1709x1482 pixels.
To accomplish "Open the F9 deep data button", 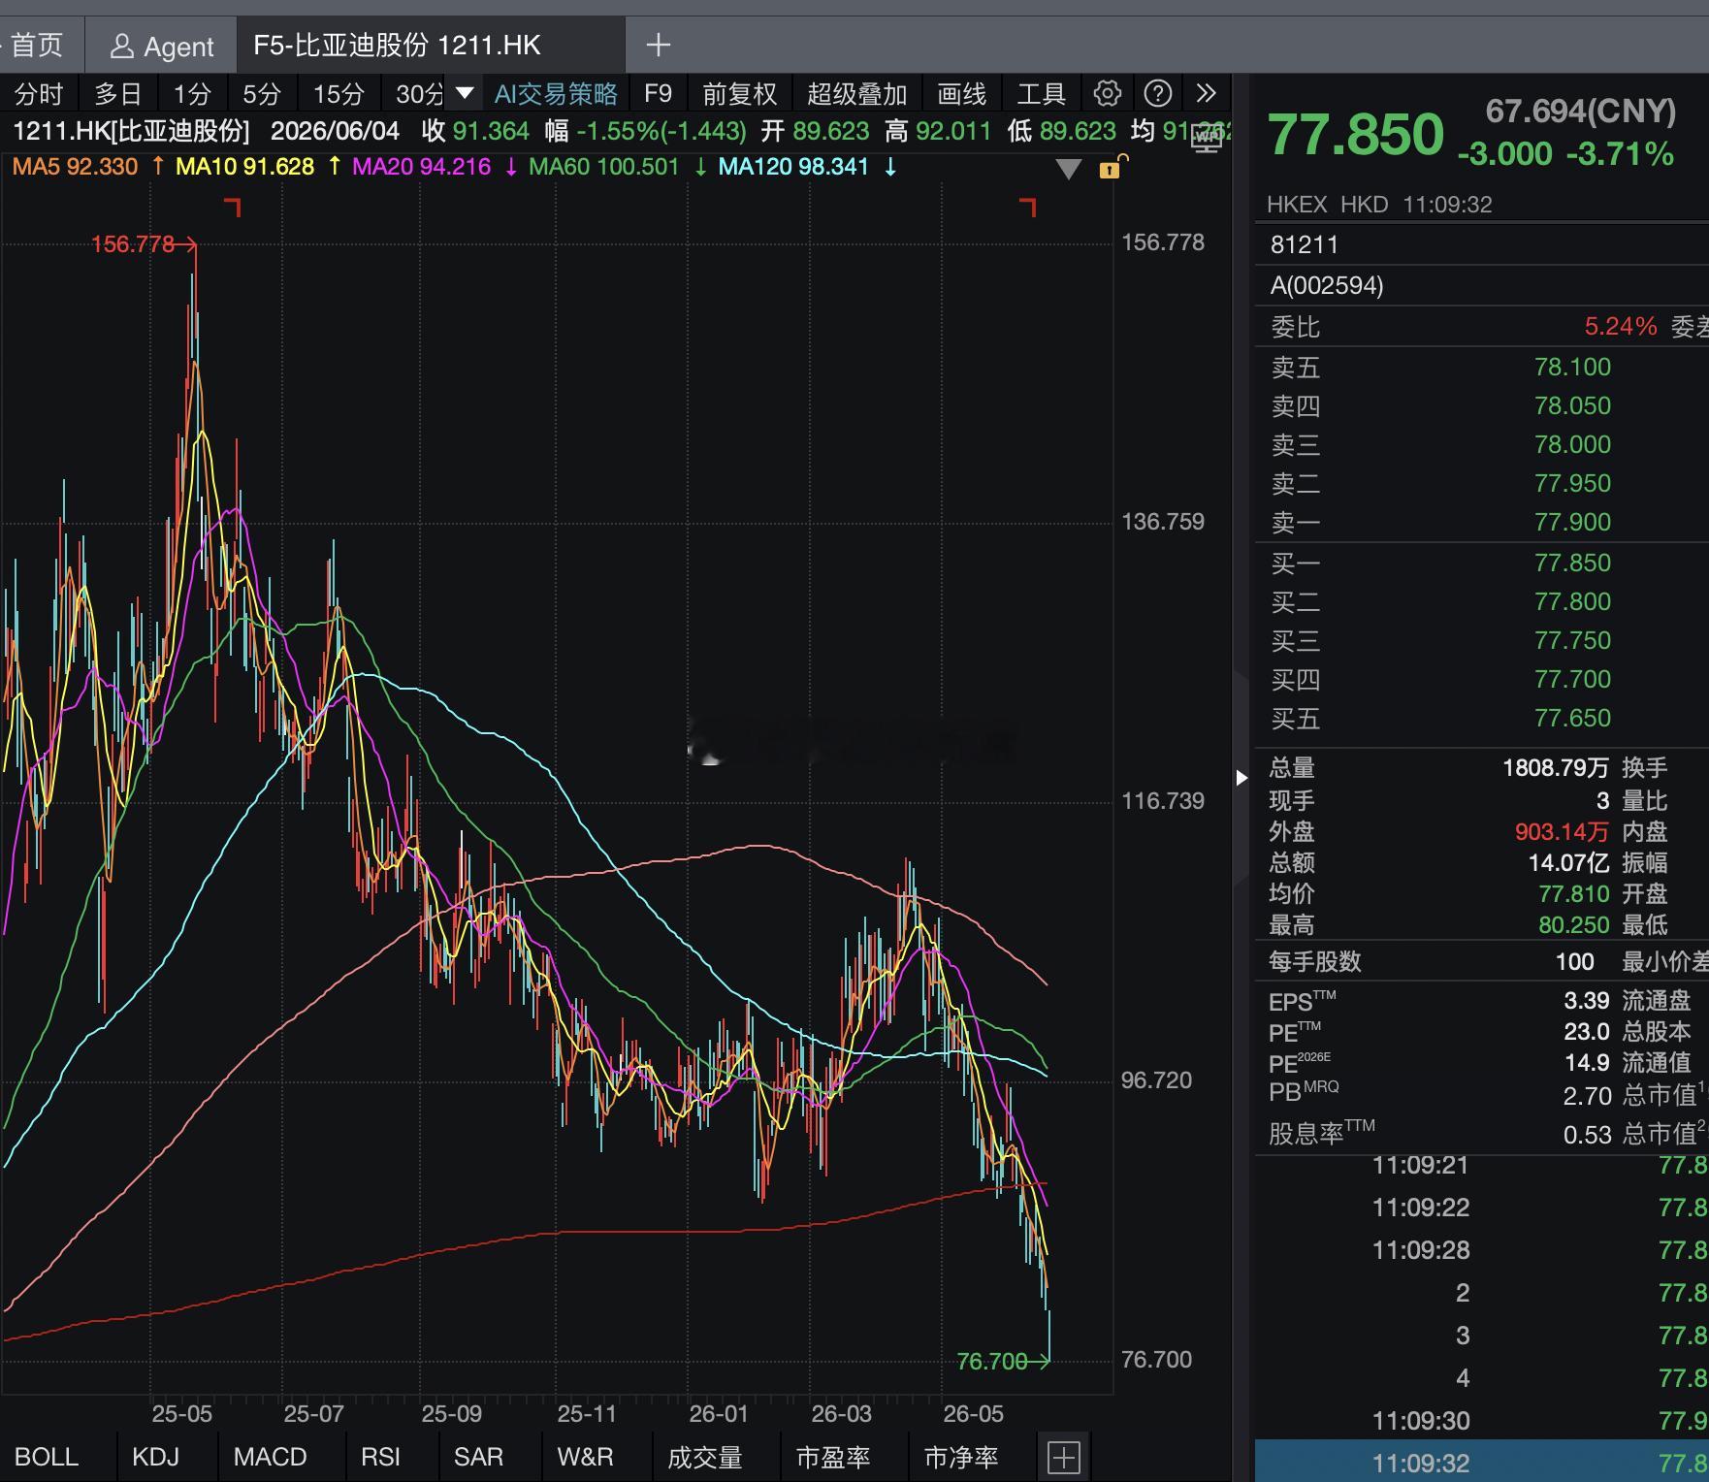I will [x=658, y=94].
